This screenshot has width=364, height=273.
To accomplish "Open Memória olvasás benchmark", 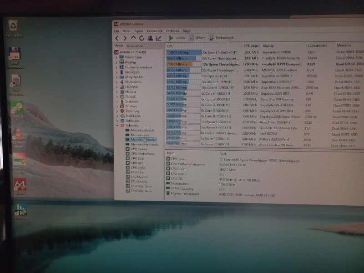I will click(x=140, y=130).
